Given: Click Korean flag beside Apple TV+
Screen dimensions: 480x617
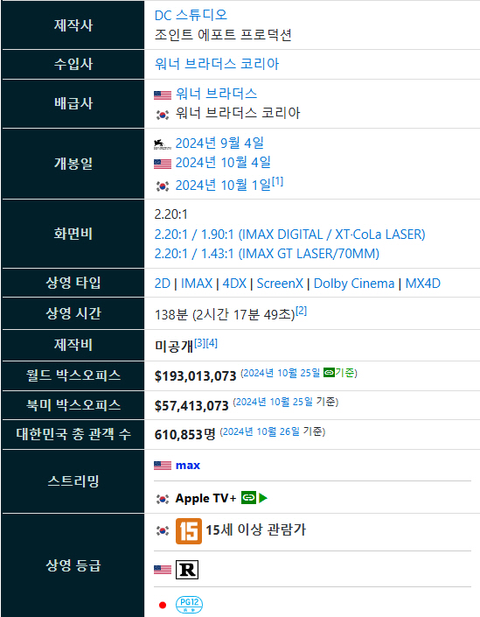Looking at the screenshot, I should click(x=163, y=499).
